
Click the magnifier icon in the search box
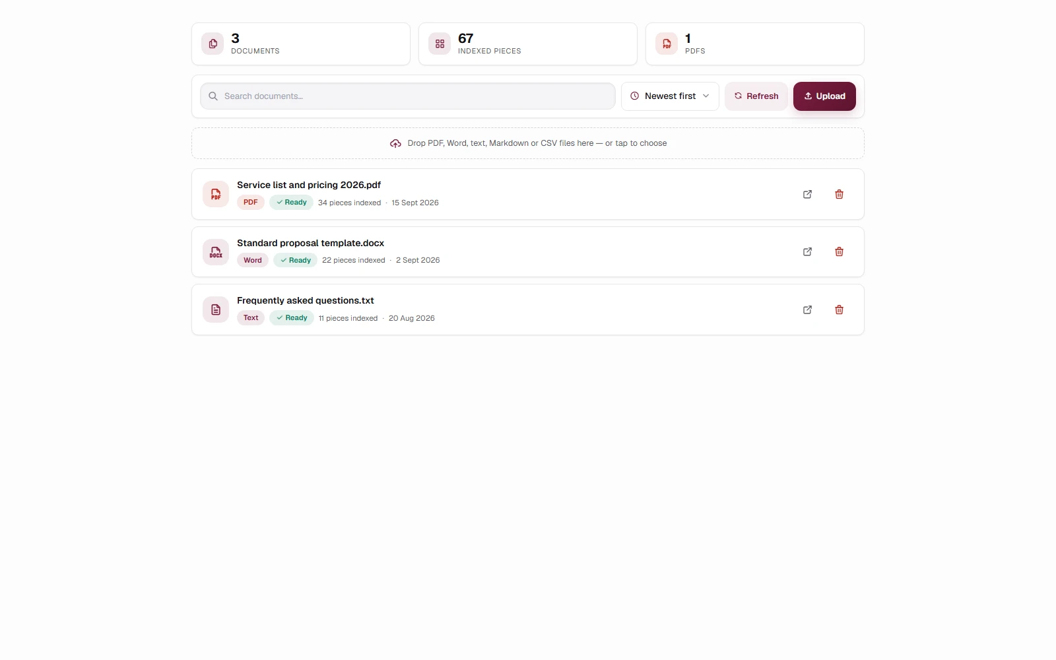(213, 96)
